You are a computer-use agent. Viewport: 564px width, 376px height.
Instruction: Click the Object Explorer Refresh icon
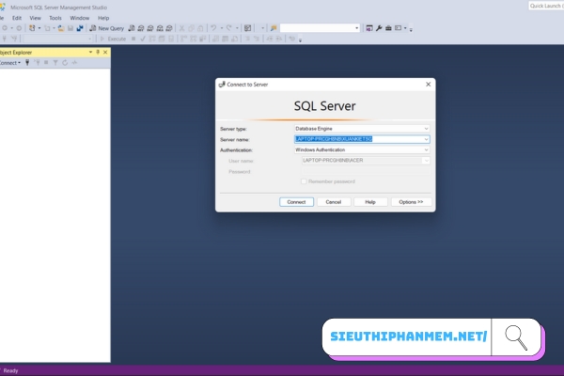[65, 63]
